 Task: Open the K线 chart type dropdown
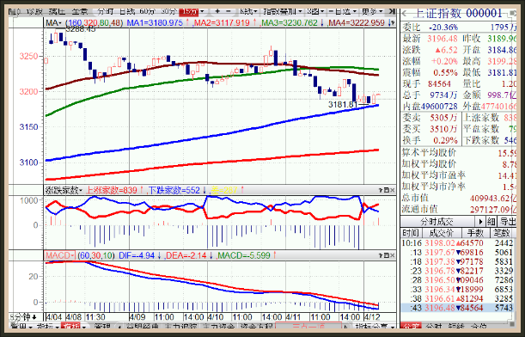tap(248, 11)
